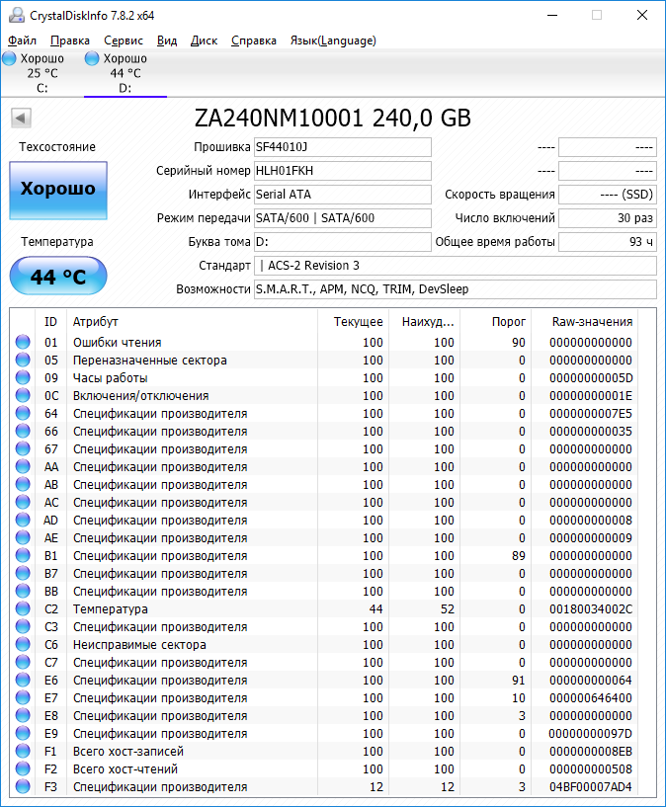Select the Неисправимые сектора row text
Screen dimensions: 666x807
pos(139,644)
